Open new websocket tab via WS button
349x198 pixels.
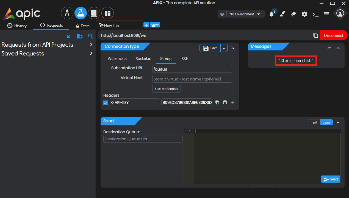click(155, 25)
